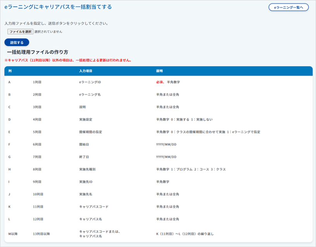Click the 実施先種別 cell
This screenshot has height=247, width=316.
pyautogui.click(x=88, y=169)
